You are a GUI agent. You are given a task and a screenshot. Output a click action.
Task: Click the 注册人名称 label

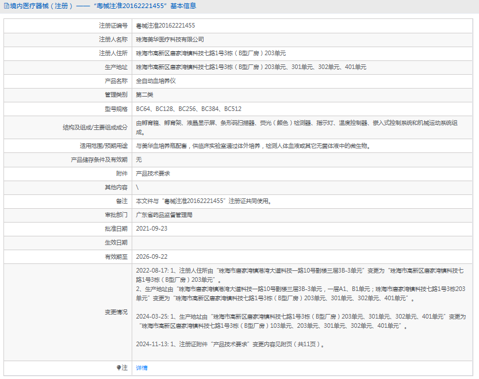pyautogui.click(x=113, y=40)
